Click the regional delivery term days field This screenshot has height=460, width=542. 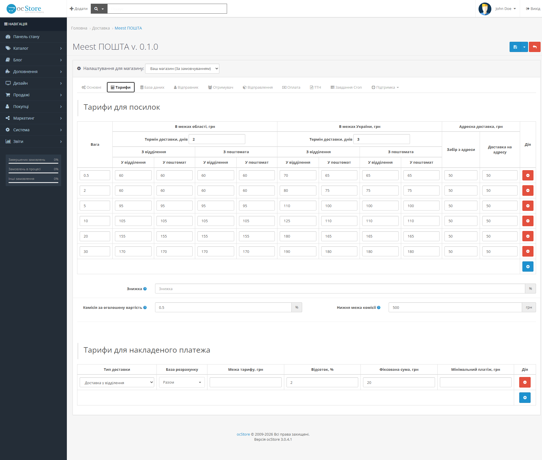click(217, 139)
